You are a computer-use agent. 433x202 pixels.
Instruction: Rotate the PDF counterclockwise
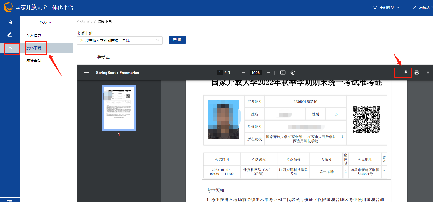(293, 73)
